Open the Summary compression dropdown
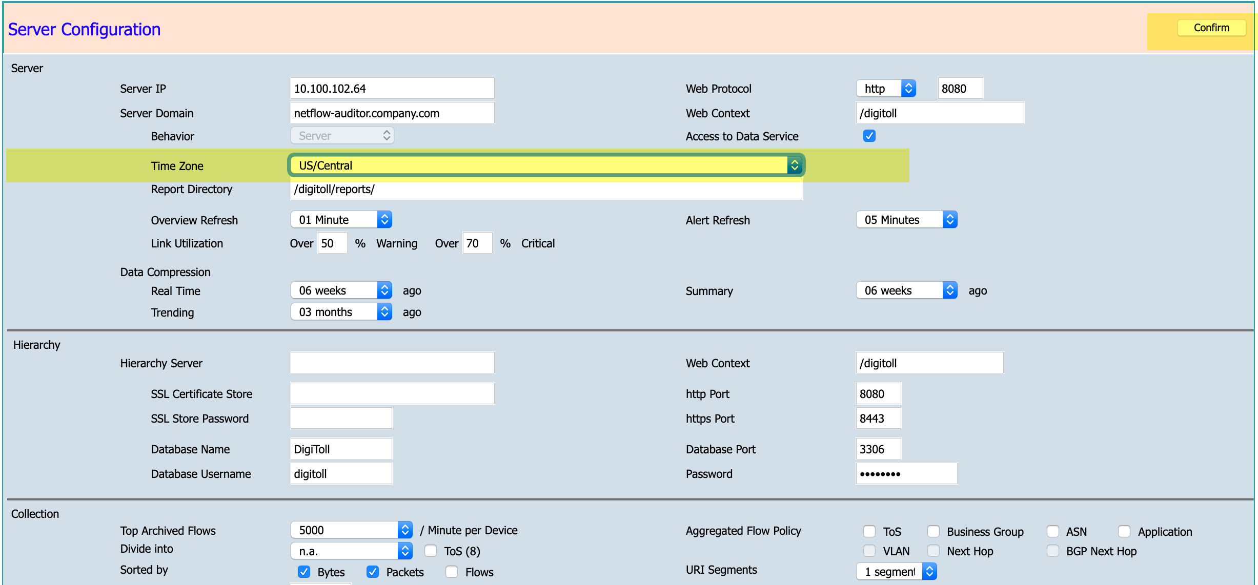The image size is (1258, 585). click(x=907, y=290)
